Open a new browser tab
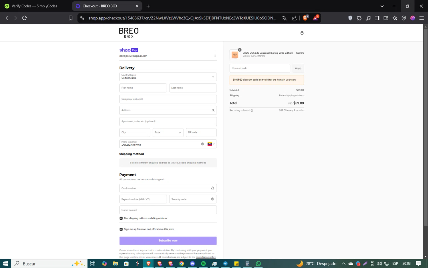Screen dimensions: 428x268 148,6
